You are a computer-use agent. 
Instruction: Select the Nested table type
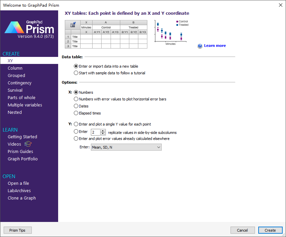click(15, 112)
